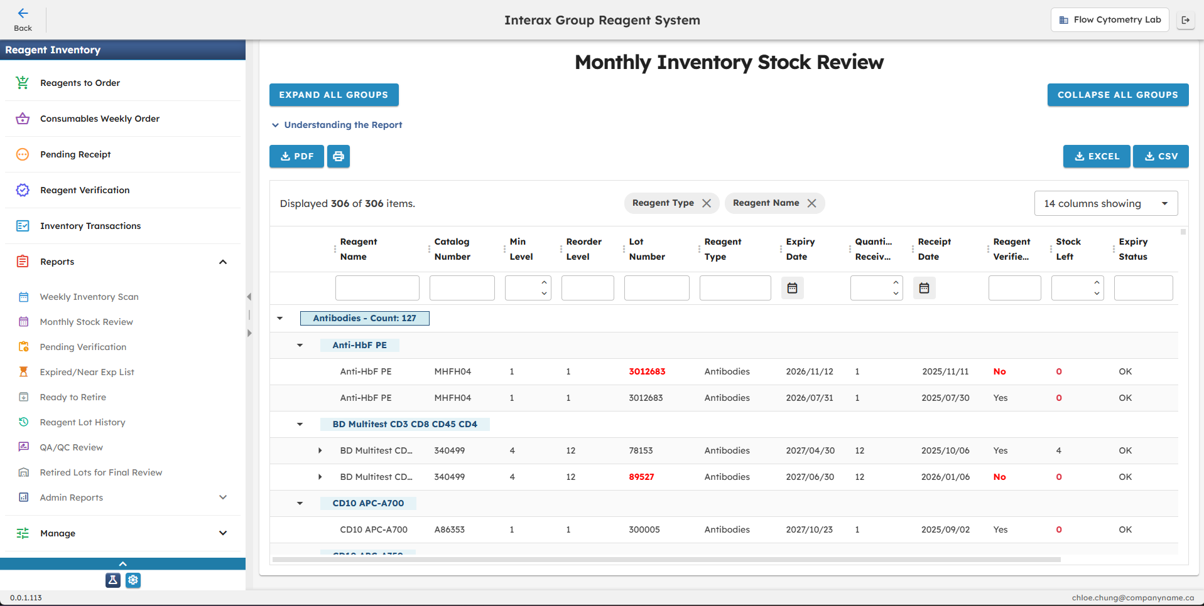This screenshot has height=606, width=1204.
Task: Select the Pending Receipt sidebar icon
Action: [23, 154]
